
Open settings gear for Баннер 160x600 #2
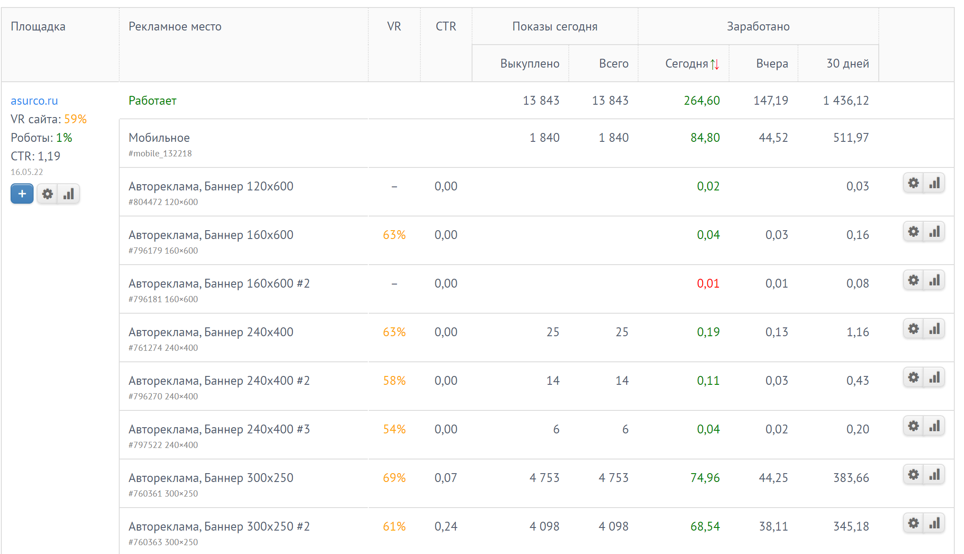pyautogui.click(x=913, y=280)
